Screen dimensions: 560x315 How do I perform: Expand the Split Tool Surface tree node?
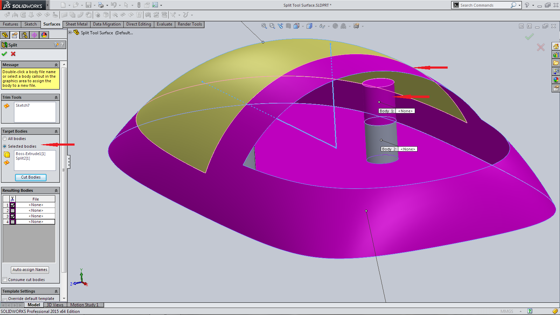tap(70, 33)
